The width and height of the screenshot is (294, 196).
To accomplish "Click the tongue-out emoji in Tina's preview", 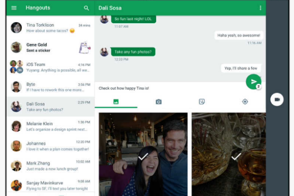I will point(72,31).
